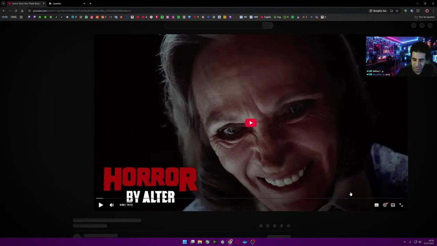Click the webcam overlay thumbnail

click(x=401, y=56)
